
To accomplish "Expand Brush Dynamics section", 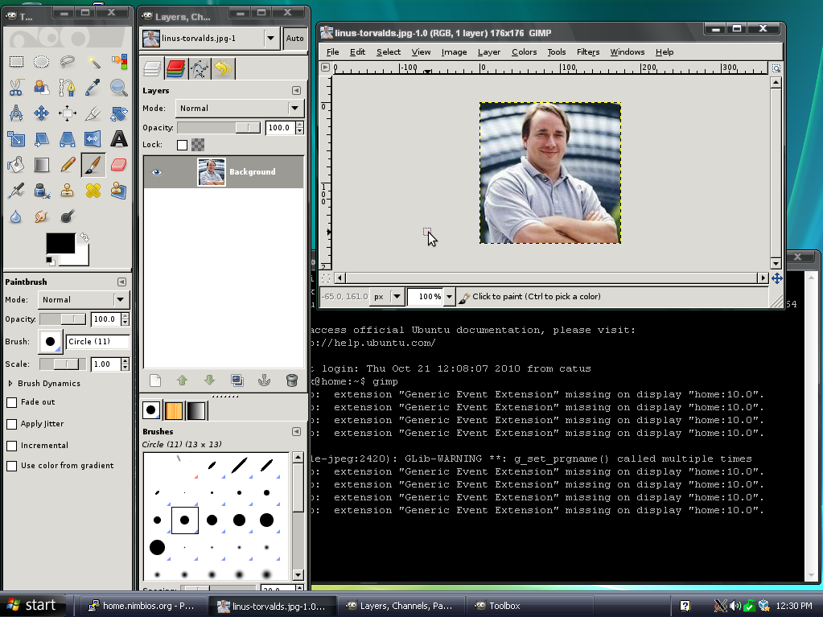I will pos(10,384).
